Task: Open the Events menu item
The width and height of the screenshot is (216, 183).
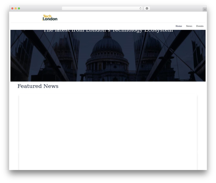Action: [x=200, y=26]
